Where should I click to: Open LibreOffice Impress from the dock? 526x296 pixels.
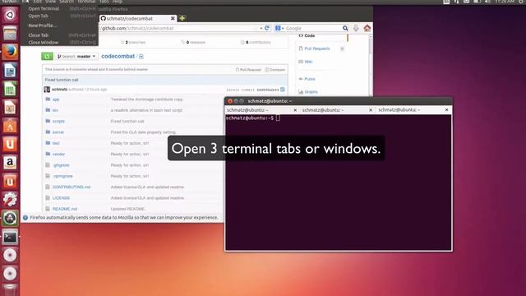pyautogui.click(x=10, y=108)
